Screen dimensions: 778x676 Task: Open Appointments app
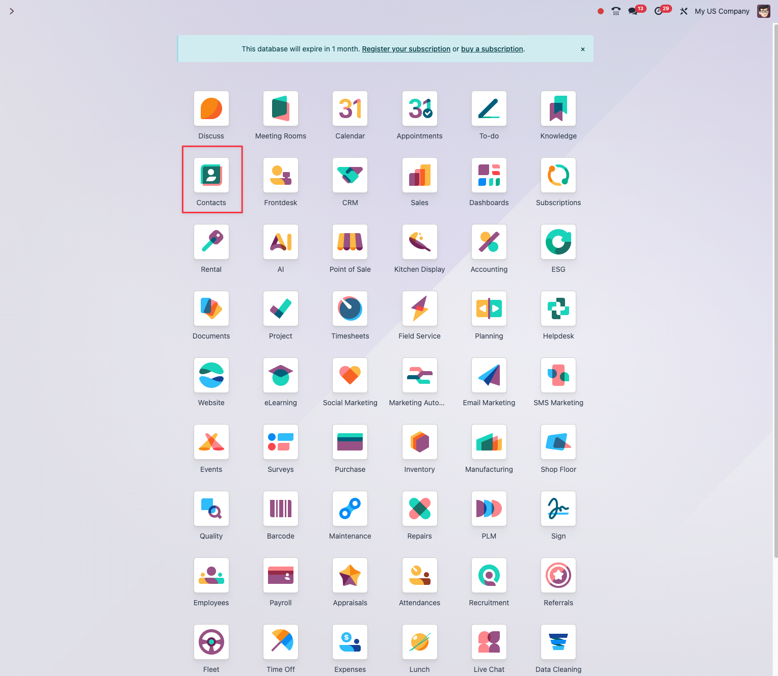[420, 108]
